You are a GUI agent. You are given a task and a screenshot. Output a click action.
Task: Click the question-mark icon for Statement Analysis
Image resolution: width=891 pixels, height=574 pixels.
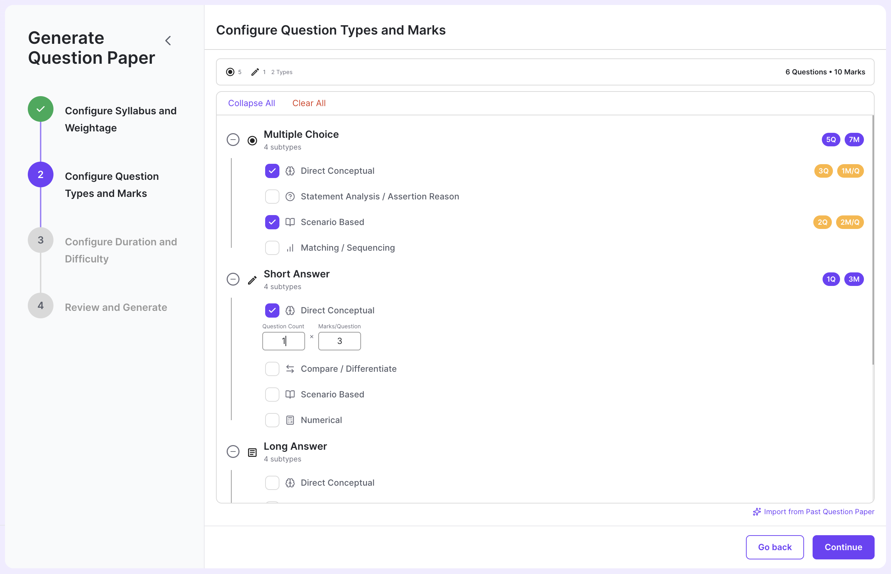[x=290, y=197]
